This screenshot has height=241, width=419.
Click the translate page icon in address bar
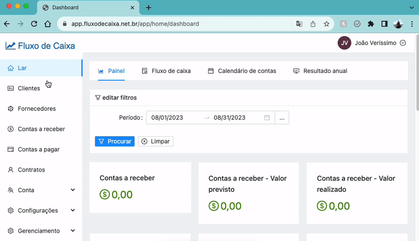[299, 24]
